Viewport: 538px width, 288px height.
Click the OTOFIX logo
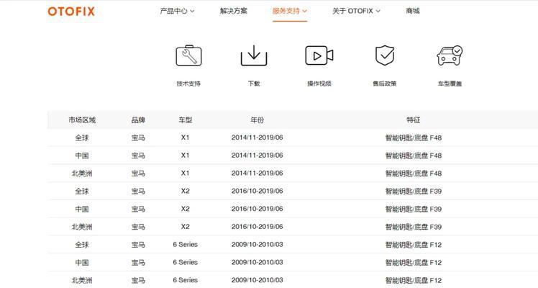click(71, 12)
